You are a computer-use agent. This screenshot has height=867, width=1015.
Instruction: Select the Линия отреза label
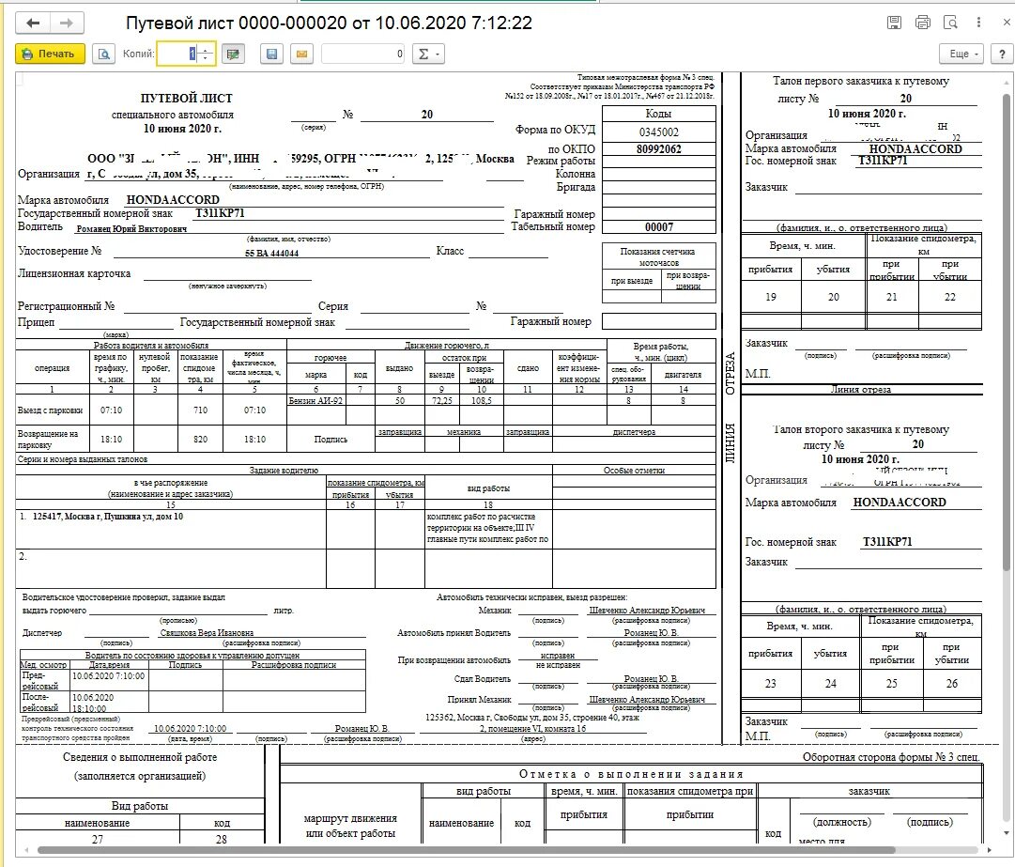coord(861,390)
